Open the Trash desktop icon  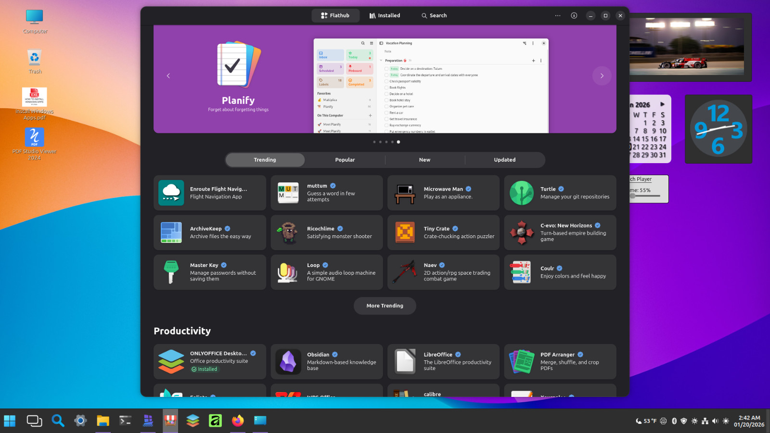click(x=35, y=62)
